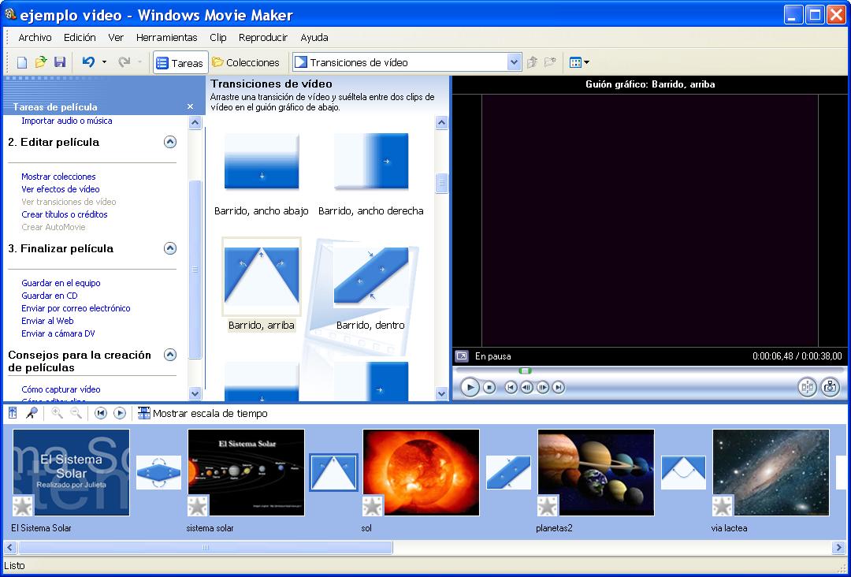Click the Enviar a cámara DV link
The height and width of the screenshot is (577, 851).
58,333
